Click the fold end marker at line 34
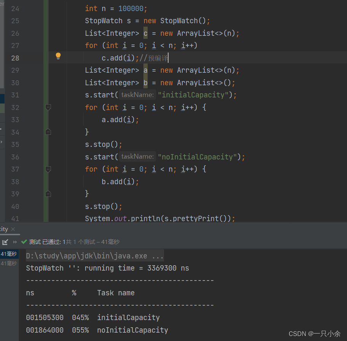Image resolution: width=347 pixels, height=341 pixels. (48, 132)
